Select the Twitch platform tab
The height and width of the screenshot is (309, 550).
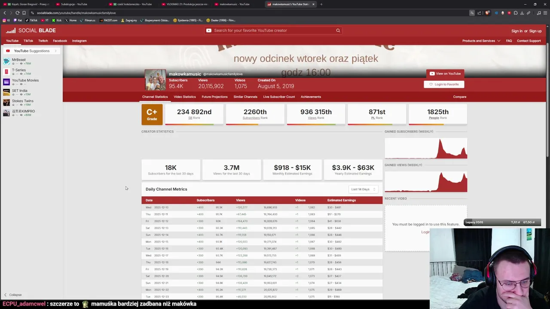pyautogui.click(x=43, y=41)
